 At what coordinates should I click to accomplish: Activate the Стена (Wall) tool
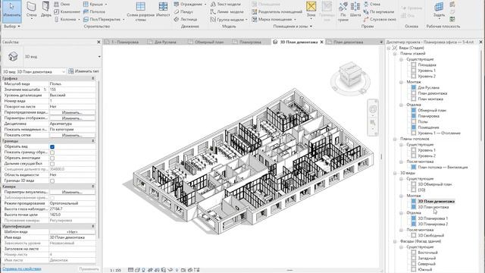pyautogui.click(x=31, y=11)
